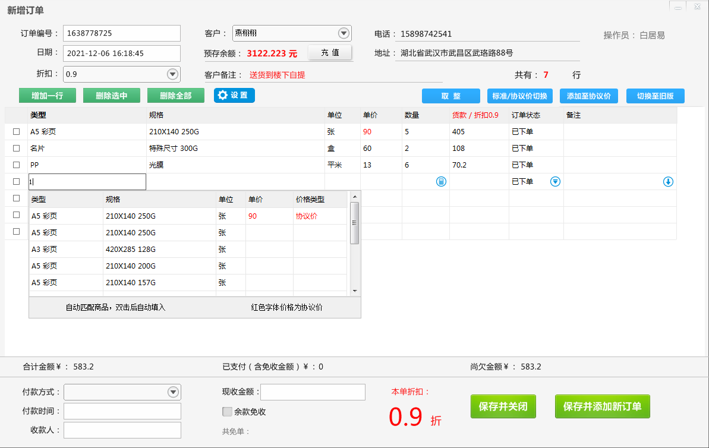The image size is (709, 448).
Task: Enable the 余款免收 checkbox
Action: coord(227,411)
